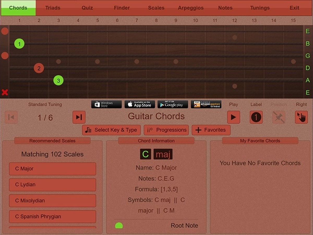The image size is (313, 235).
Task: Switch to the Scales tab
Action: coord(156,8)
